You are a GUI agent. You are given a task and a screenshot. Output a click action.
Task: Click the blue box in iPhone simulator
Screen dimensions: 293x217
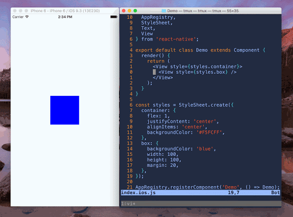65,110
